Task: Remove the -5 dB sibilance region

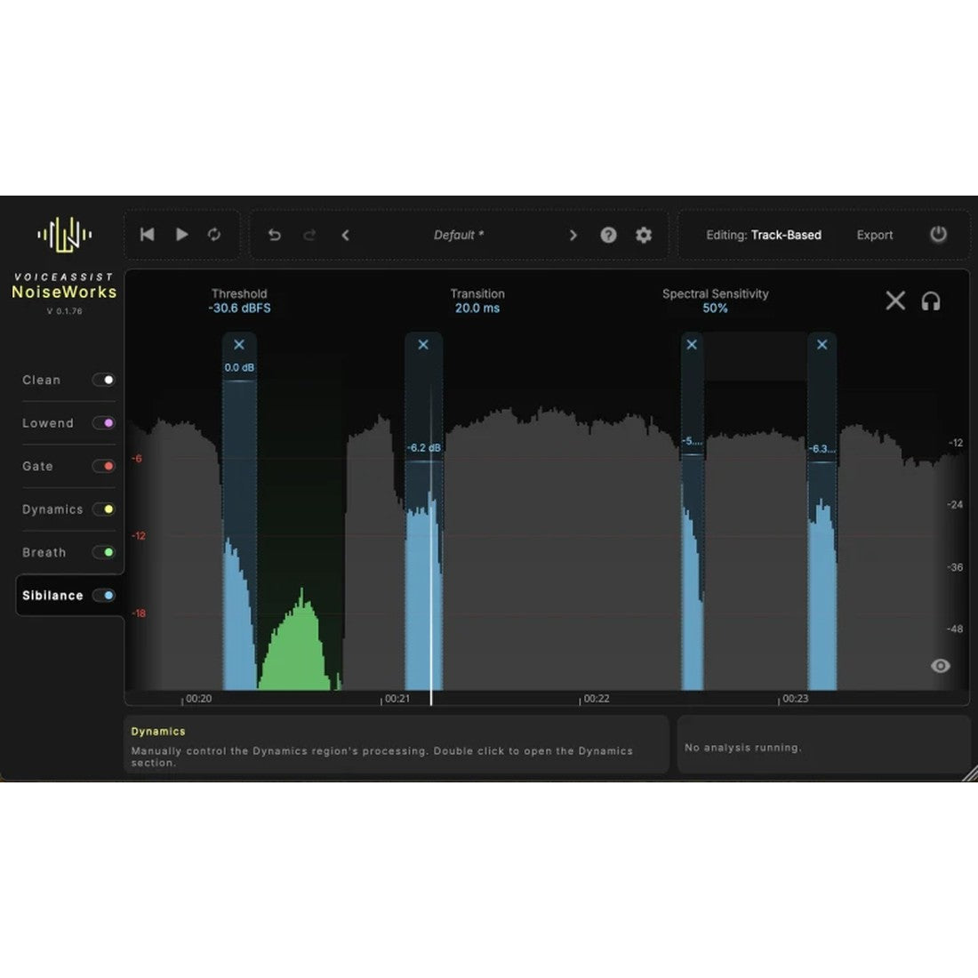Action: coord(692,344)
